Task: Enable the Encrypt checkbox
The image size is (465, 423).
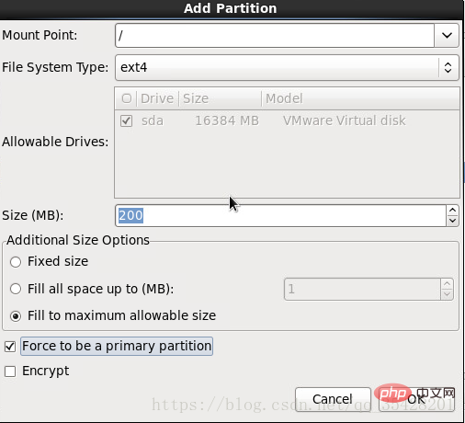Action: click(10, 372)
